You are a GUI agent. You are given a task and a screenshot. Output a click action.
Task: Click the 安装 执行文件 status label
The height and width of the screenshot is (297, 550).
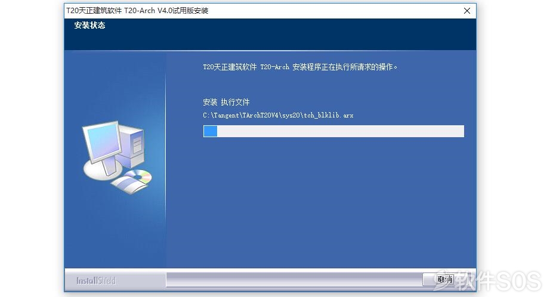point(226,102)
